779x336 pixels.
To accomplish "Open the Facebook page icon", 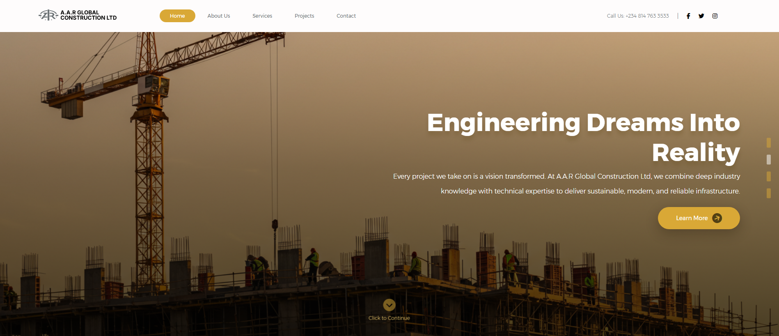I will [688, 16].
